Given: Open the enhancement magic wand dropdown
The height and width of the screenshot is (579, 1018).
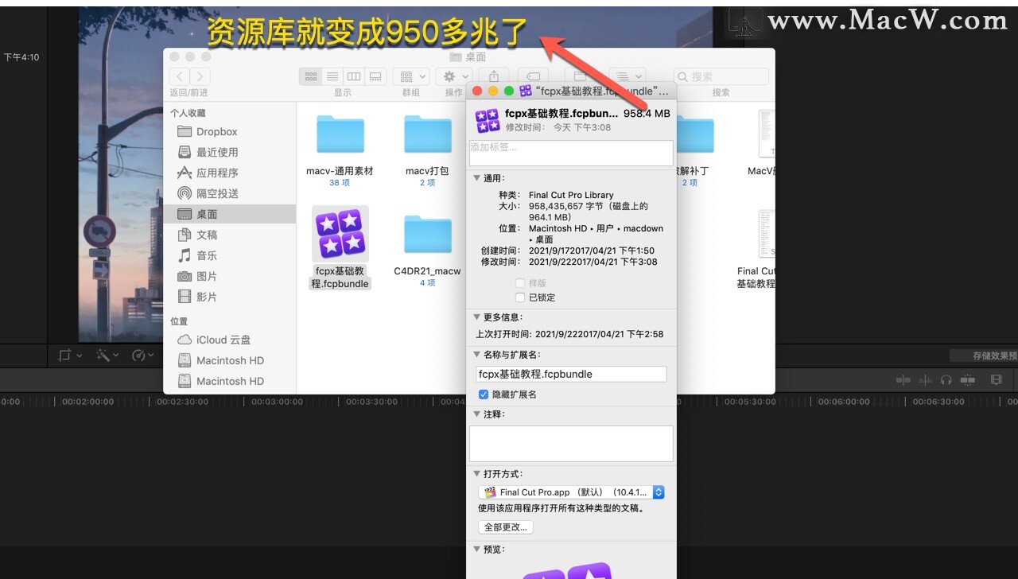Looking at the screenshot, I should (107, 356).
